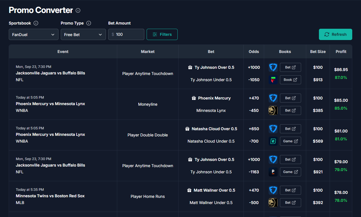Click the Moneyline market cell
Screen dimensions: 361x217
148,104
